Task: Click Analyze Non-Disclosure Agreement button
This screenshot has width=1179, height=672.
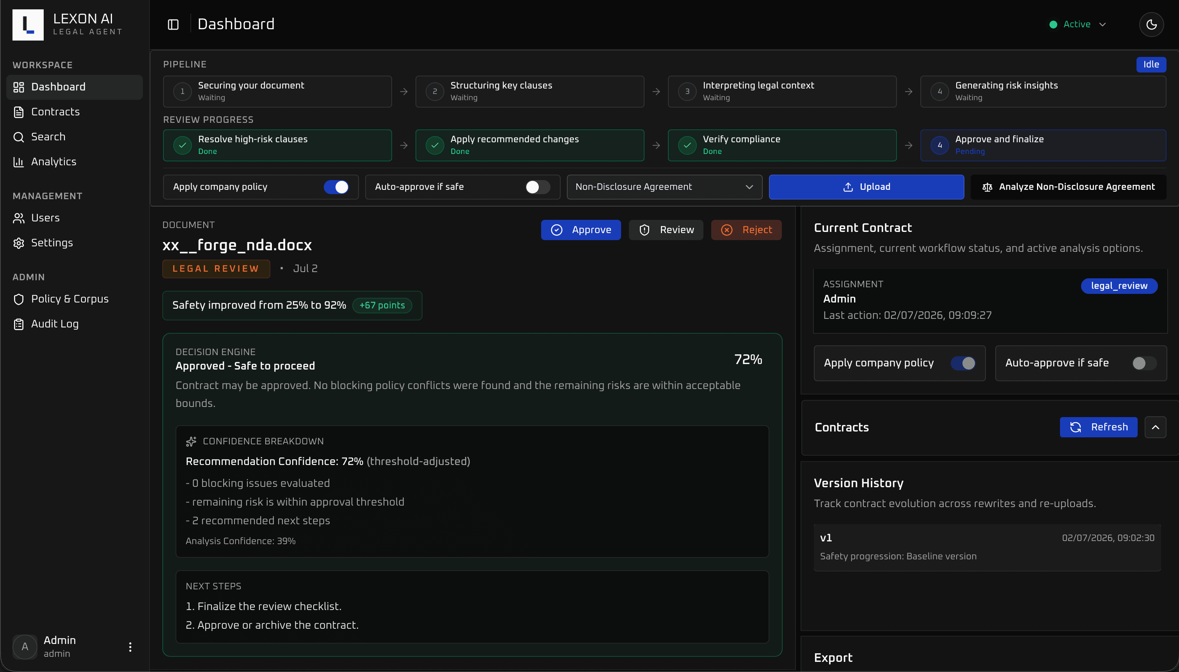Action: pyautogui.click(x=1068, y=187)
